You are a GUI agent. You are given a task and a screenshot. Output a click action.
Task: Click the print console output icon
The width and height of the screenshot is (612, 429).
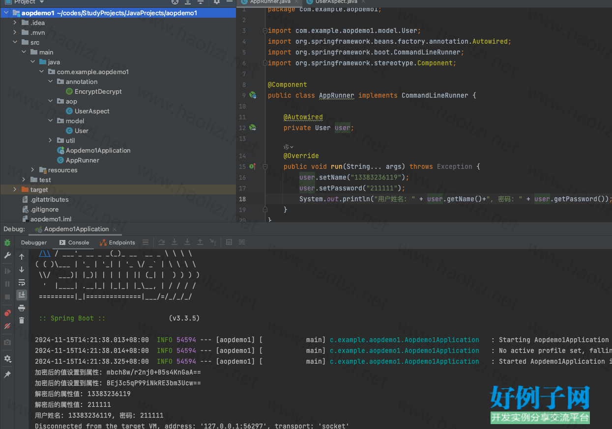coord(22,308)
